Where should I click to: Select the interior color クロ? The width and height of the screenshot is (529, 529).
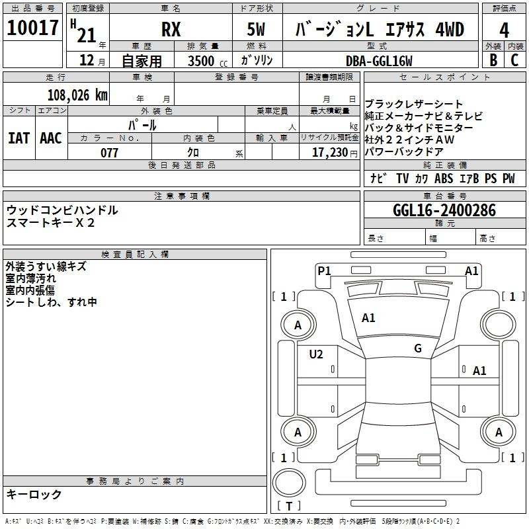[x=193, y=153]
